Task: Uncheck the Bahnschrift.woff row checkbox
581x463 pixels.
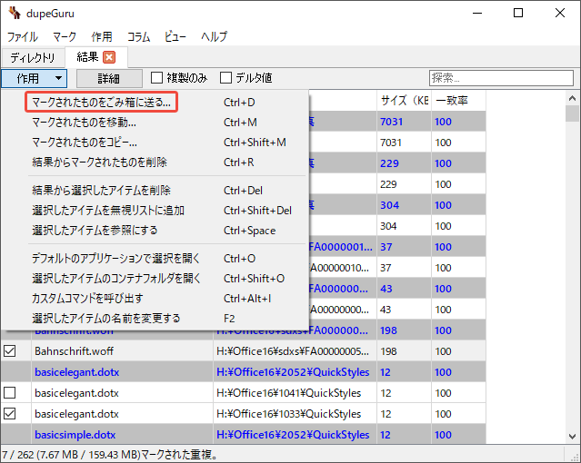Action: 10,350
